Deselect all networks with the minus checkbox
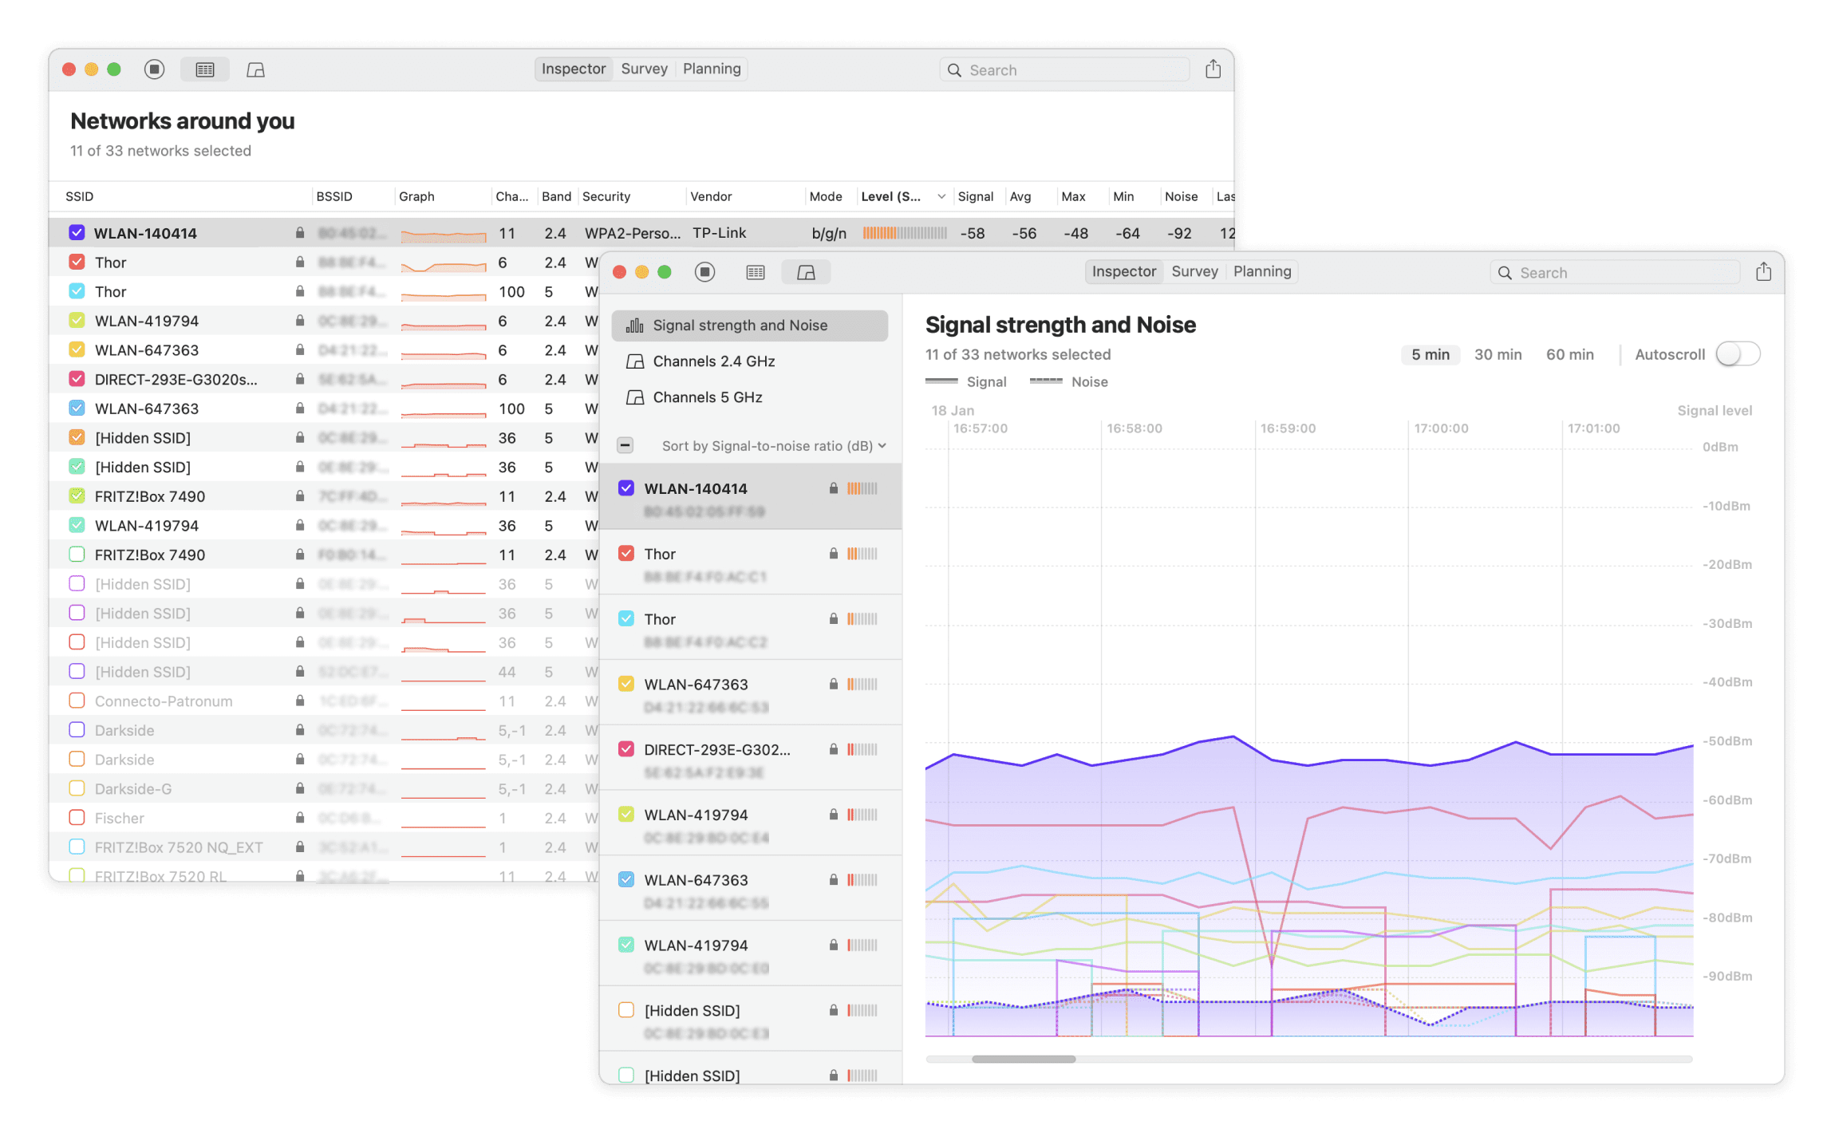The height and width of the screenshot is (1133, 1835). point(625,446)
